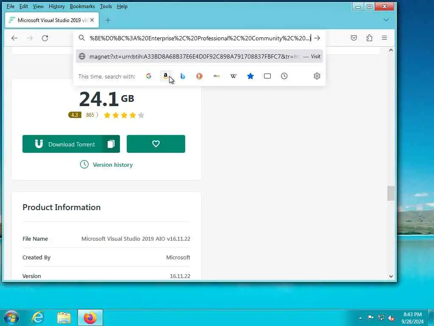Image resolution: width=434 pixels, height=326 pixels.
Task: Expand the list all tabs chevron
Action: click(x=386, y=20)
